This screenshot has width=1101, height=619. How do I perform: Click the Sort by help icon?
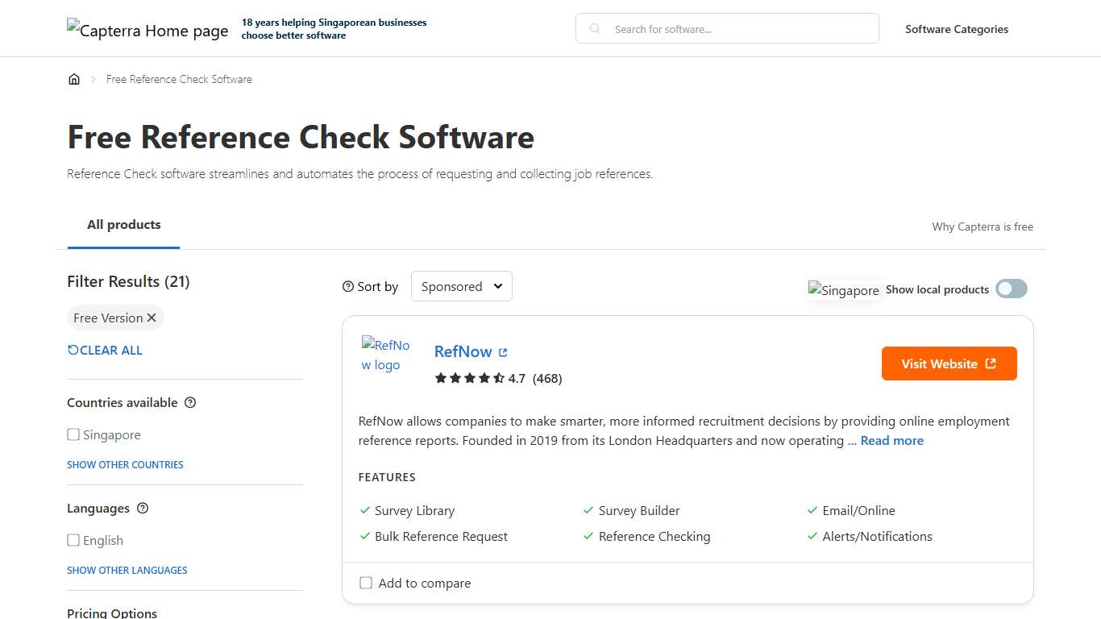pyautogui.click(x=347, y=286)
